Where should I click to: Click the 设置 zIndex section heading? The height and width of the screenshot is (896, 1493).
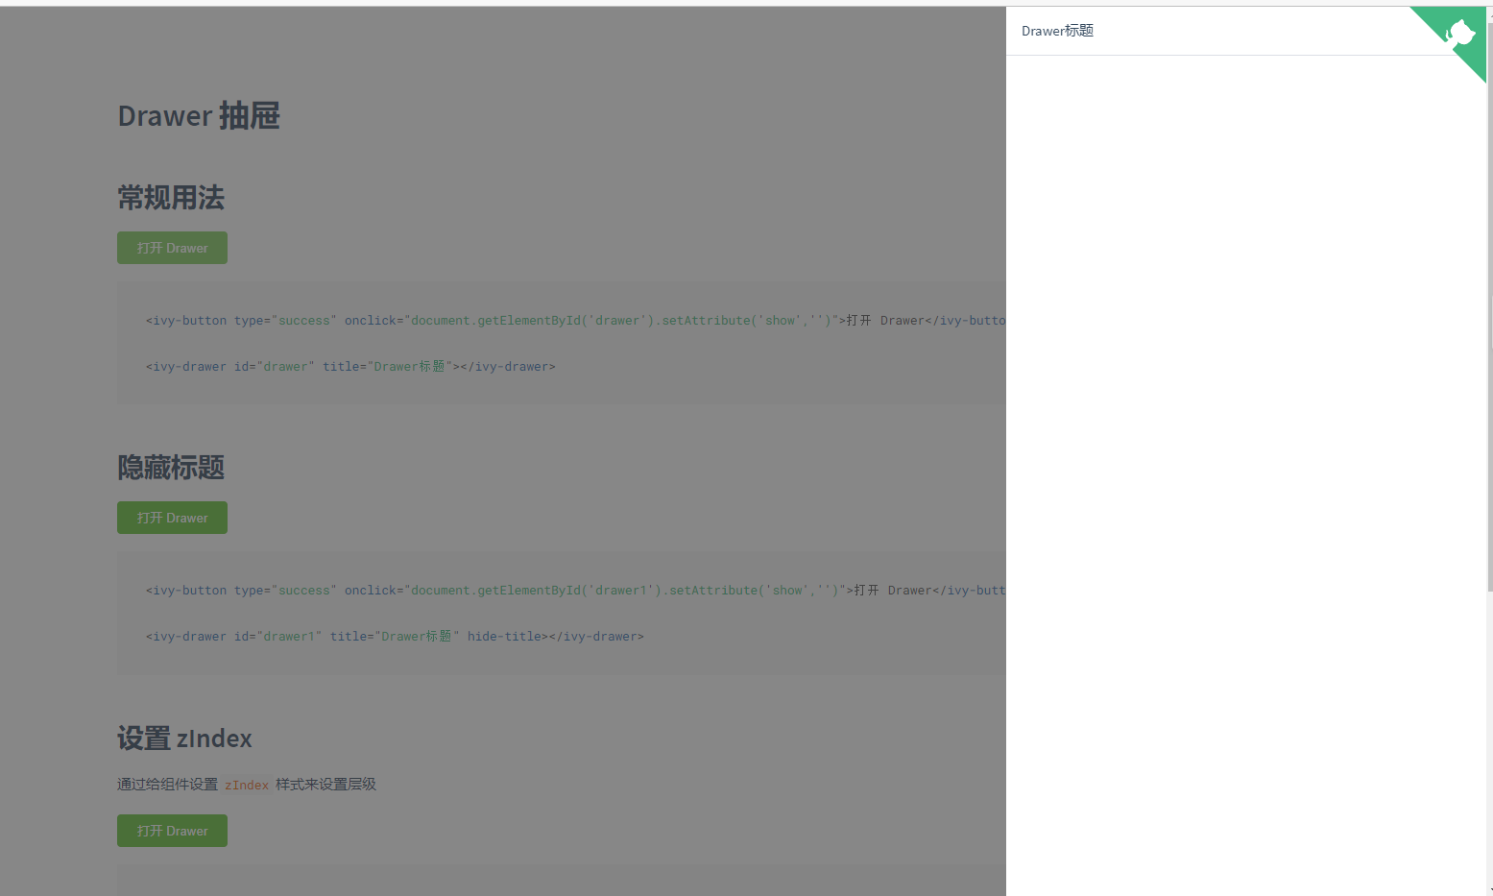click(x=183, y=739)
